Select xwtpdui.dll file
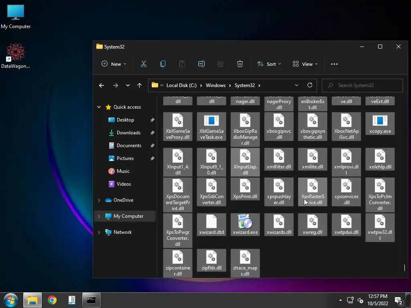The width and height of the screenshot is (411, 308). pyautogui.click(x=346, y=225)
